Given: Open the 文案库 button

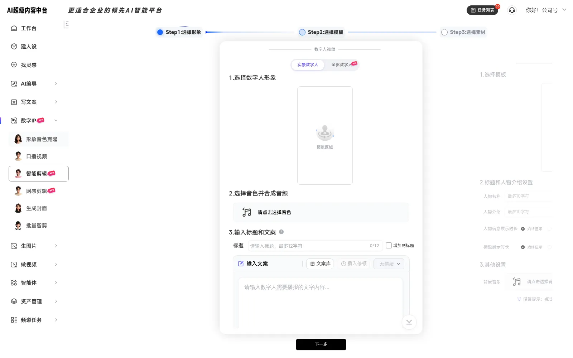Looking at the screenshot, I should [320, 264].
